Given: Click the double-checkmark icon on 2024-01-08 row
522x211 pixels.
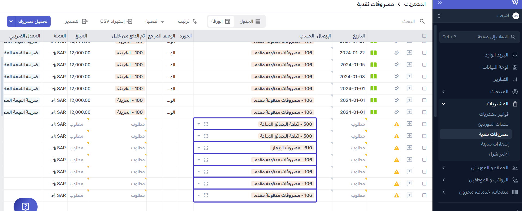Looking at the screenshot, I should coord(397,77).
